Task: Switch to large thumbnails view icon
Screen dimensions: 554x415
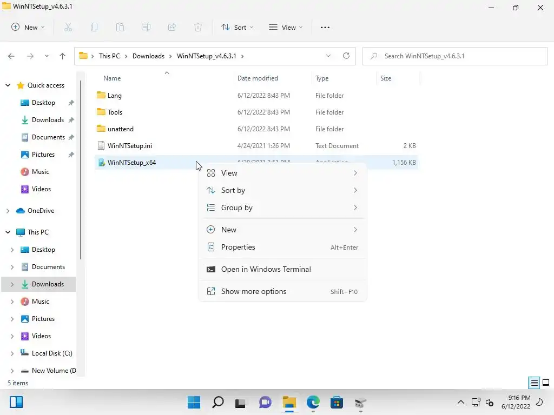Action: click(x=546, y=383)
